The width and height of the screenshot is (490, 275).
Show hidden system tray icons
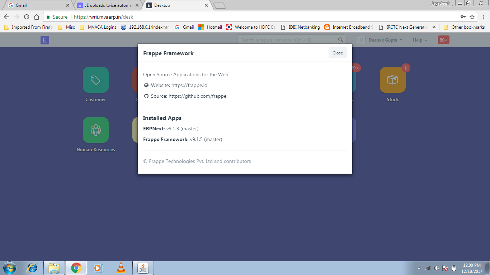coord(419,268)
